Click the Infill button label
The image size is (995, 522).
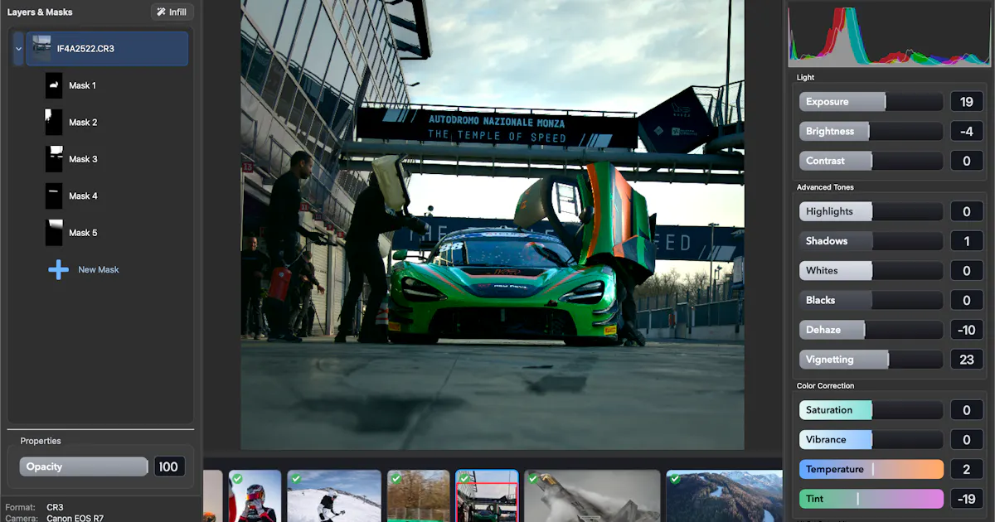pyautogui.click(x=179, y=12)
